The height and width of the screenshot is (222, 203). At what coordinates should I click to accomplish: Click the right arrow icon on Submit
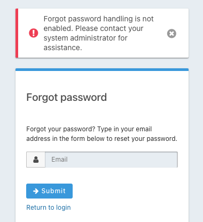pyautogui.click(x=36, y=191)
